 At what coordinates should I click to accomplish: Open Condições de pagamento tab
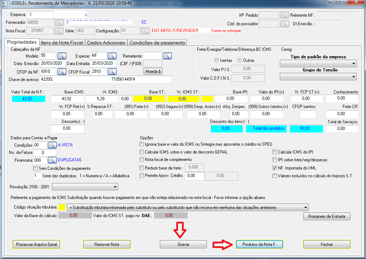[x=157, y=43]
